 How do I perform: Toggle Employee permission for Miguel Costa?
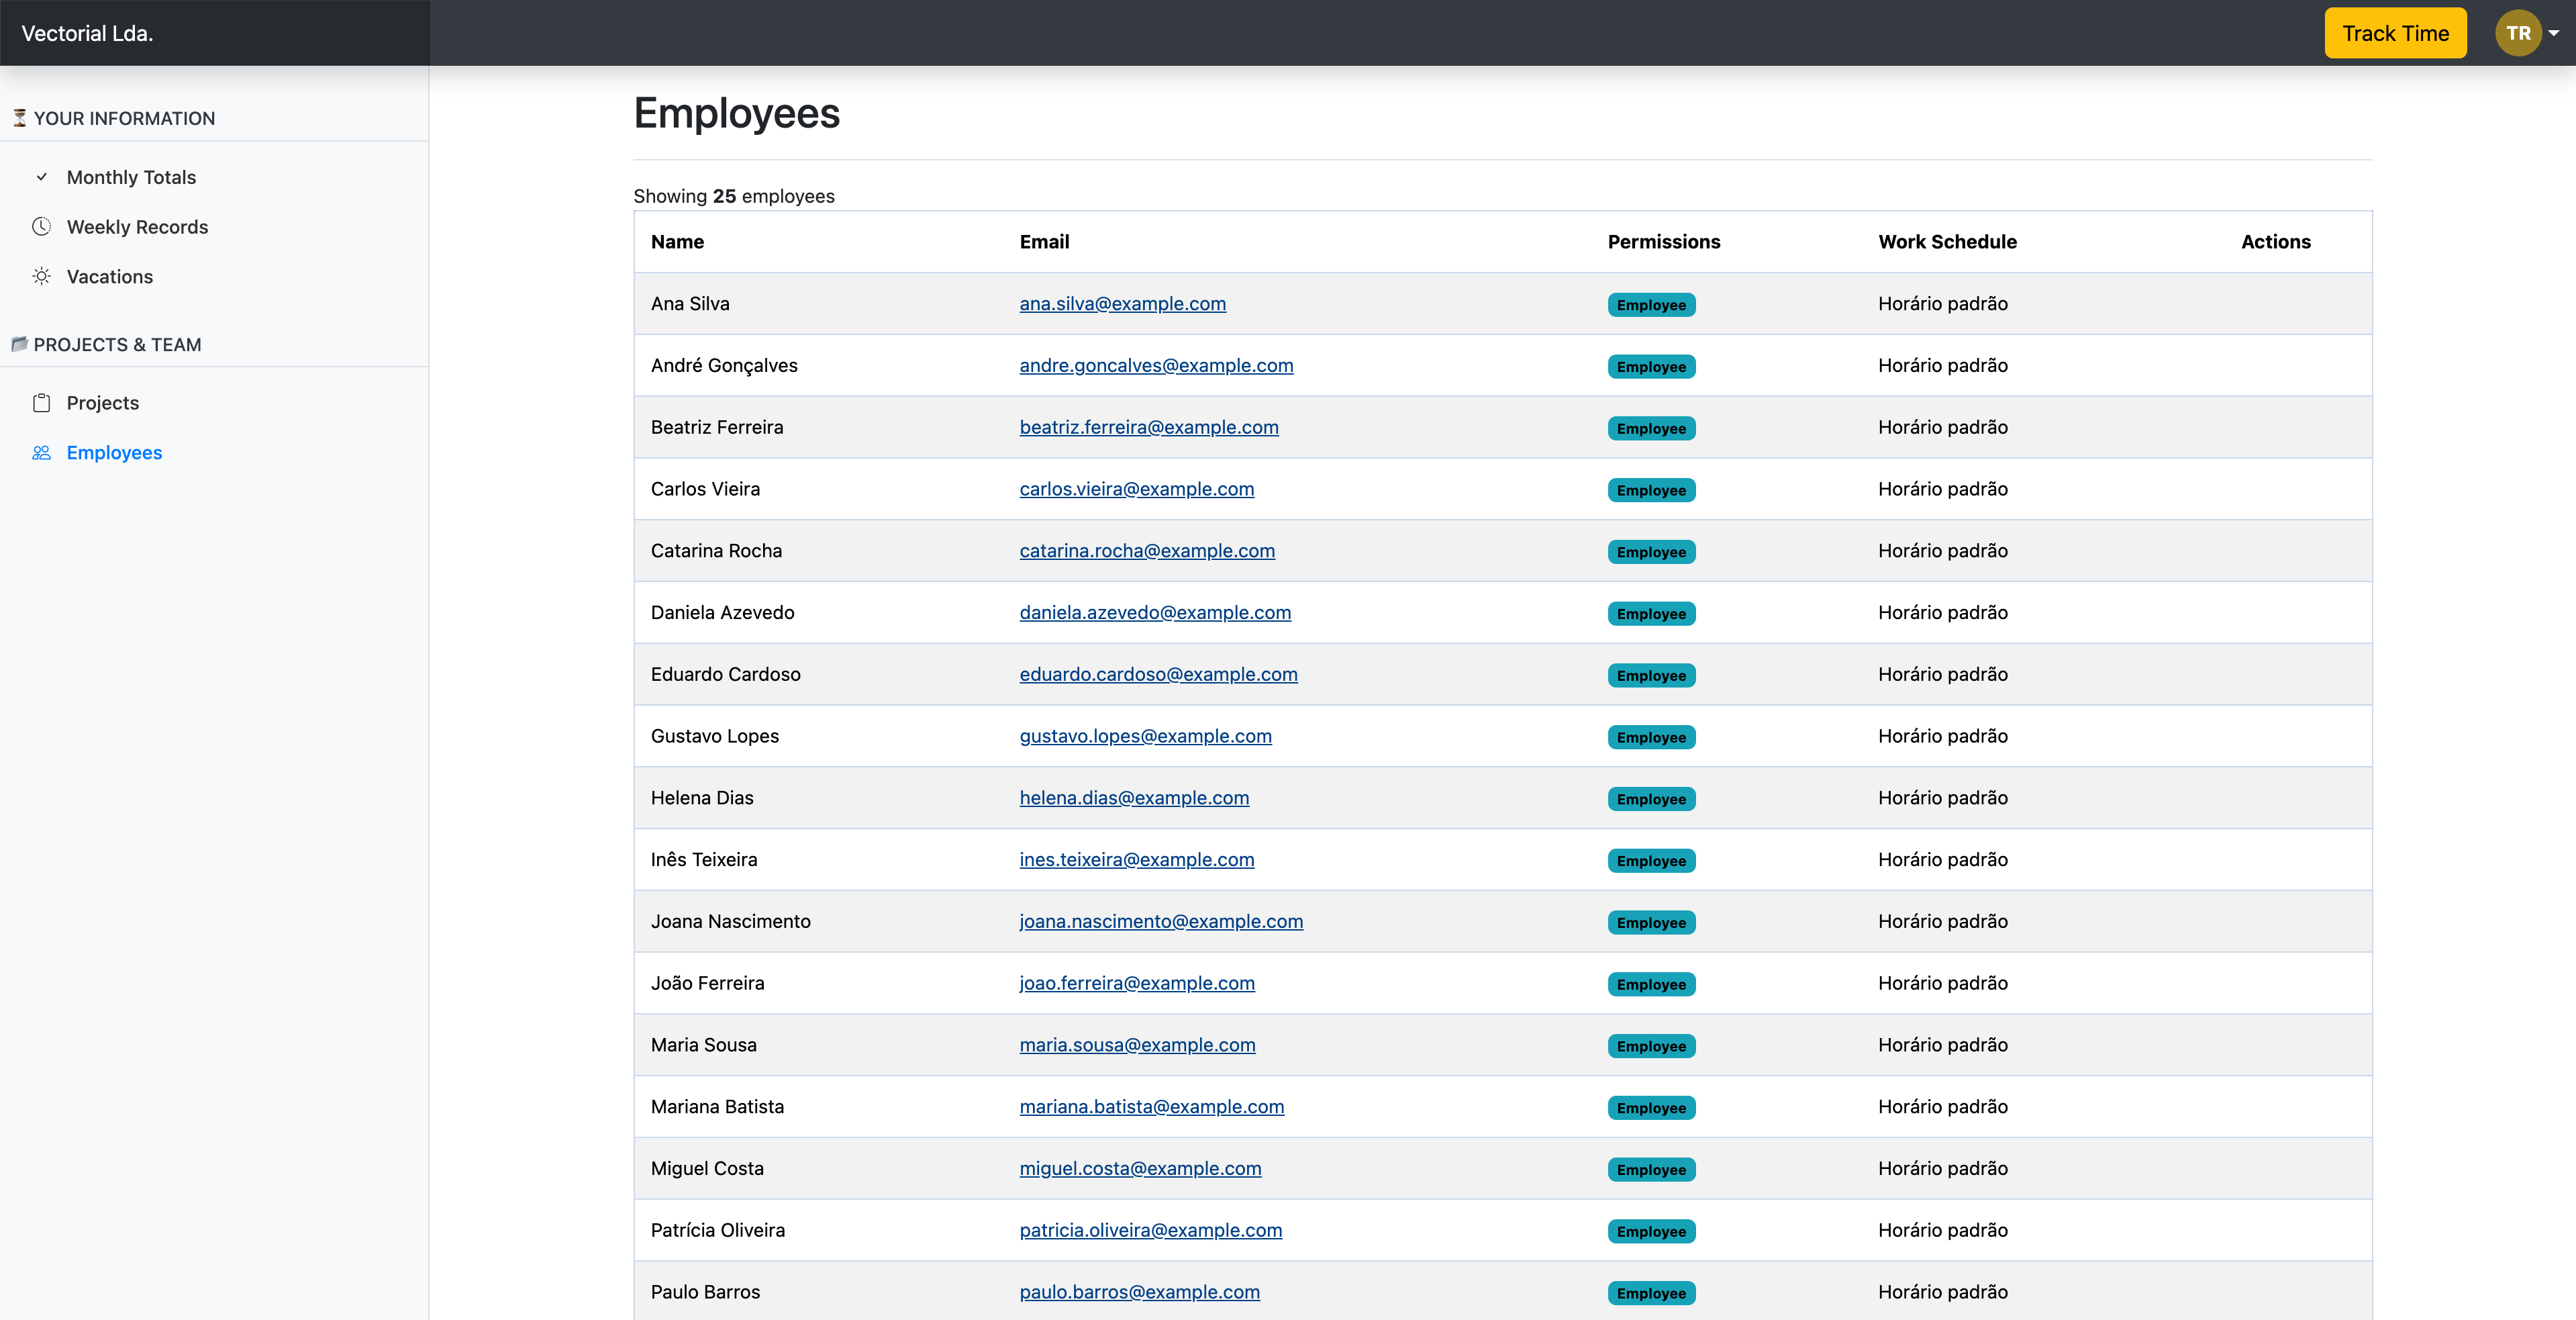[1650, 1168]
